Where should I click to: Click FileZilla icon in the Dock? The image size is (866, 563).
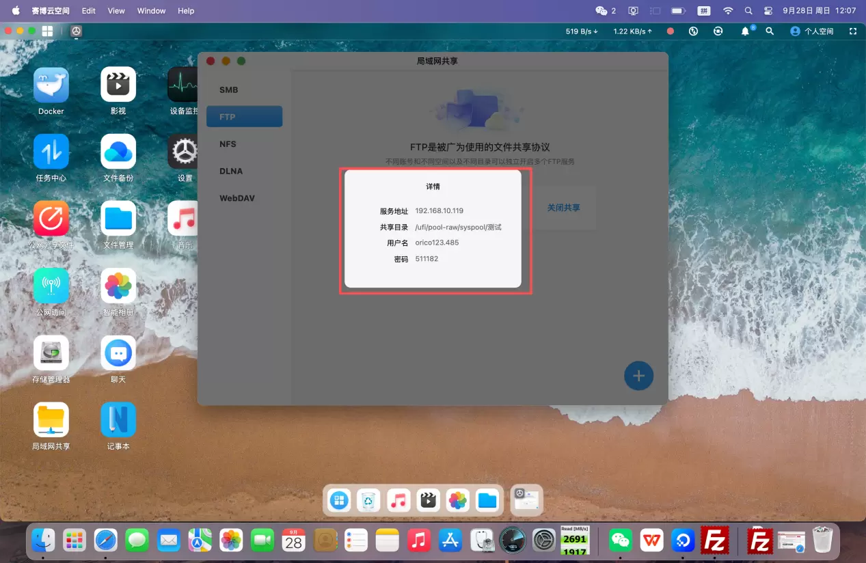tap(715, 540)
